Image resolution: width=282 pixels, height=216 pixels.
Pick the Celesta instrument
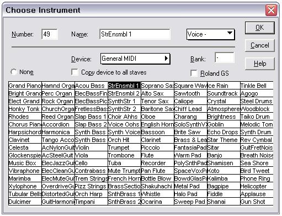coord(25,147)
